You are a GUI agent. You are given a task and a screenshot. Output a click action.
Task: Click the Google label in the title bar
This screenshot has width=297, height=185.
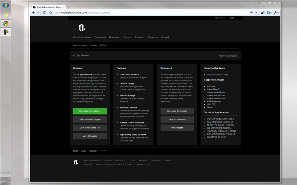[258, 3]
